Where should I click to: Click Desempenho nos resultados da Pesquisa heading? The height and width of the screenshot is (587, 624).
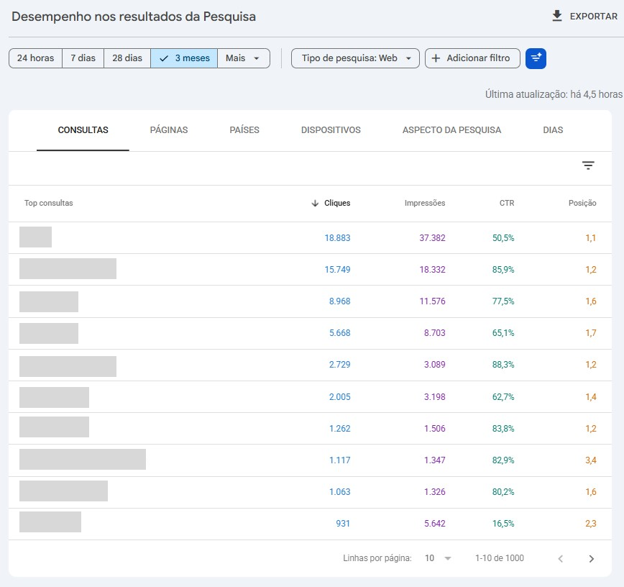click(134, 17)
